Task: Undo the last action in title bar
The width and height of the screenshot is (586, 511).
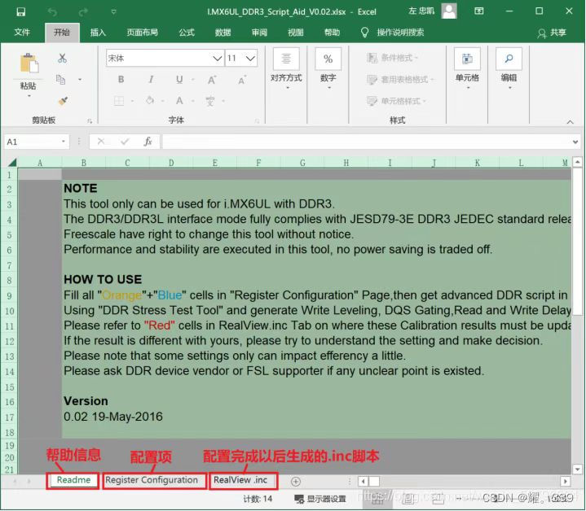Action: 52,12
